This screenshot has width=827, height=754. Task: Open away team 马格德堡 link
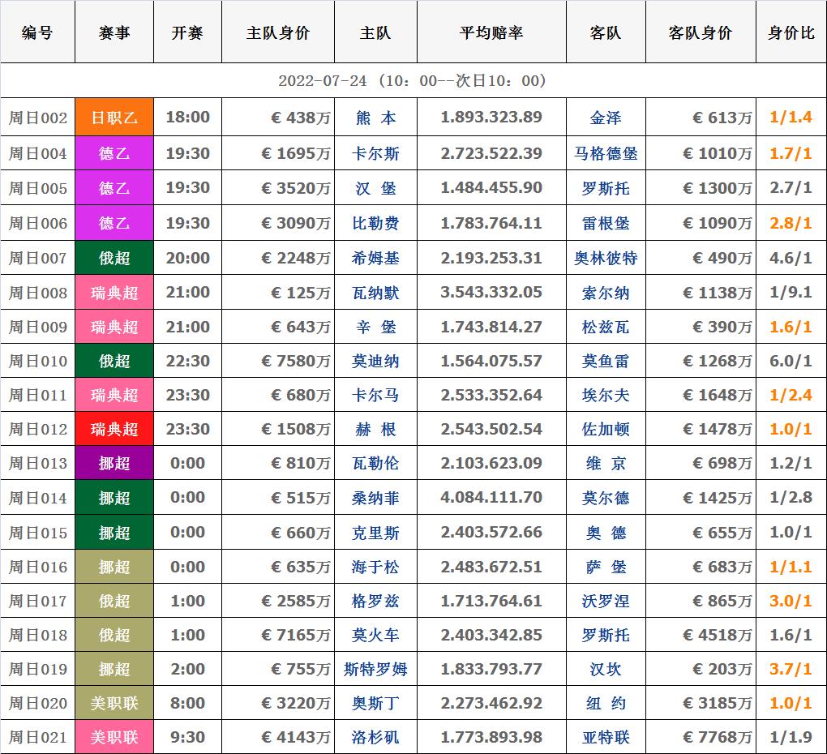pos(605,153)
